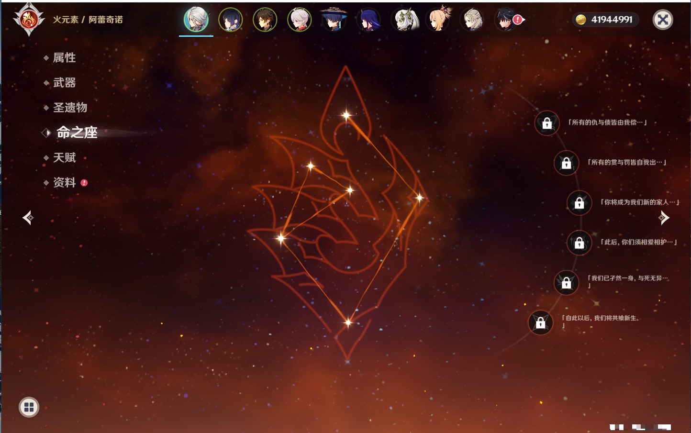691x433 pixels.
Task: Switch to Albedo's avatar
Action: click(472, 20)
